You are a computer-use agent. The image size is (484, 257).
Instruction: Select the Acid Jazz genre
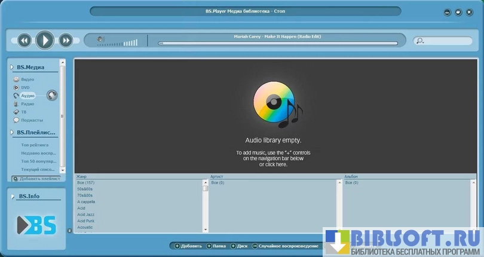(87, 215)
